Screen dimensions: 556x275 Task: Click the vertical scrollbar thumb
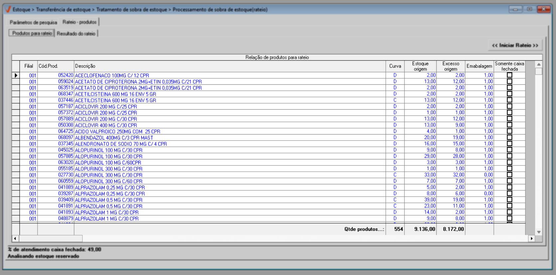[x=539, y=71]
